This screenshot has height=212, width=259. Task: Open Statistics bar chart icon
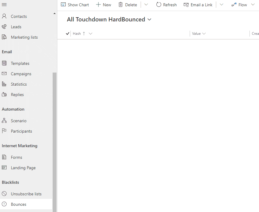(x=4, y=84)
